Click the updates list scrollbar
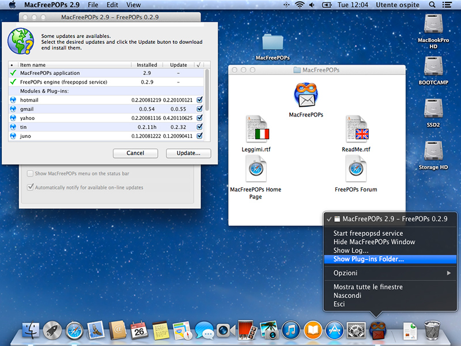The width and height of the screenshot is (461, 346). click(x=207, y=90)
